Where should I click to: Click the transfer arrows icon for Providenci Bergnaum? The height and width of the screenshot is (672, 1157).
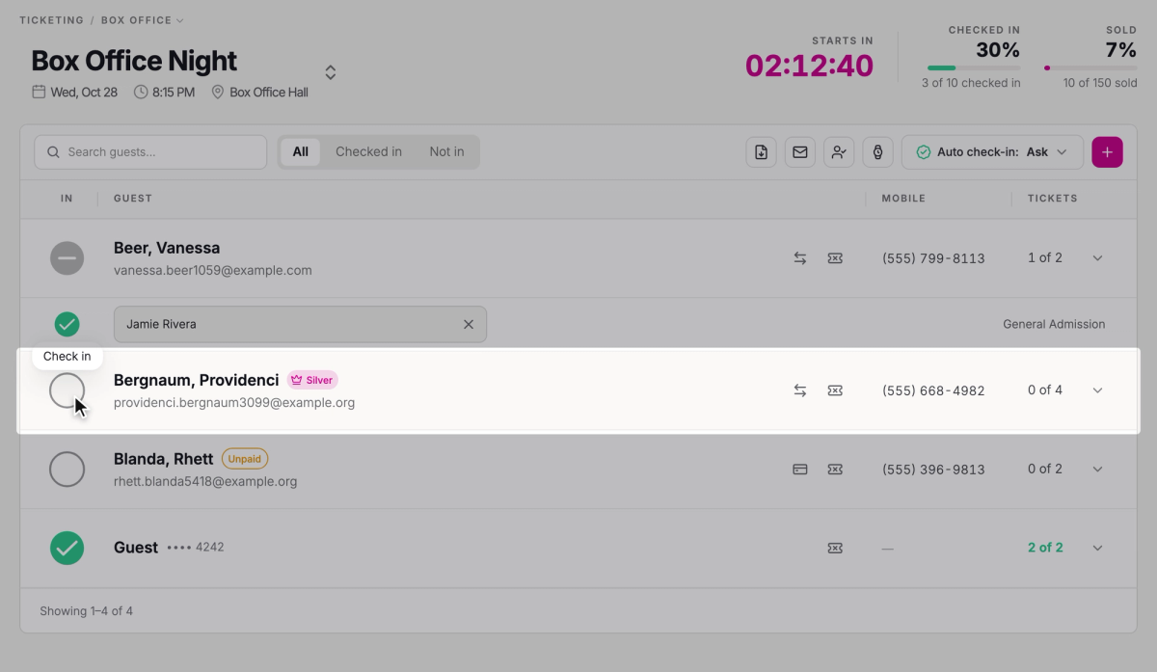point(800,390)
